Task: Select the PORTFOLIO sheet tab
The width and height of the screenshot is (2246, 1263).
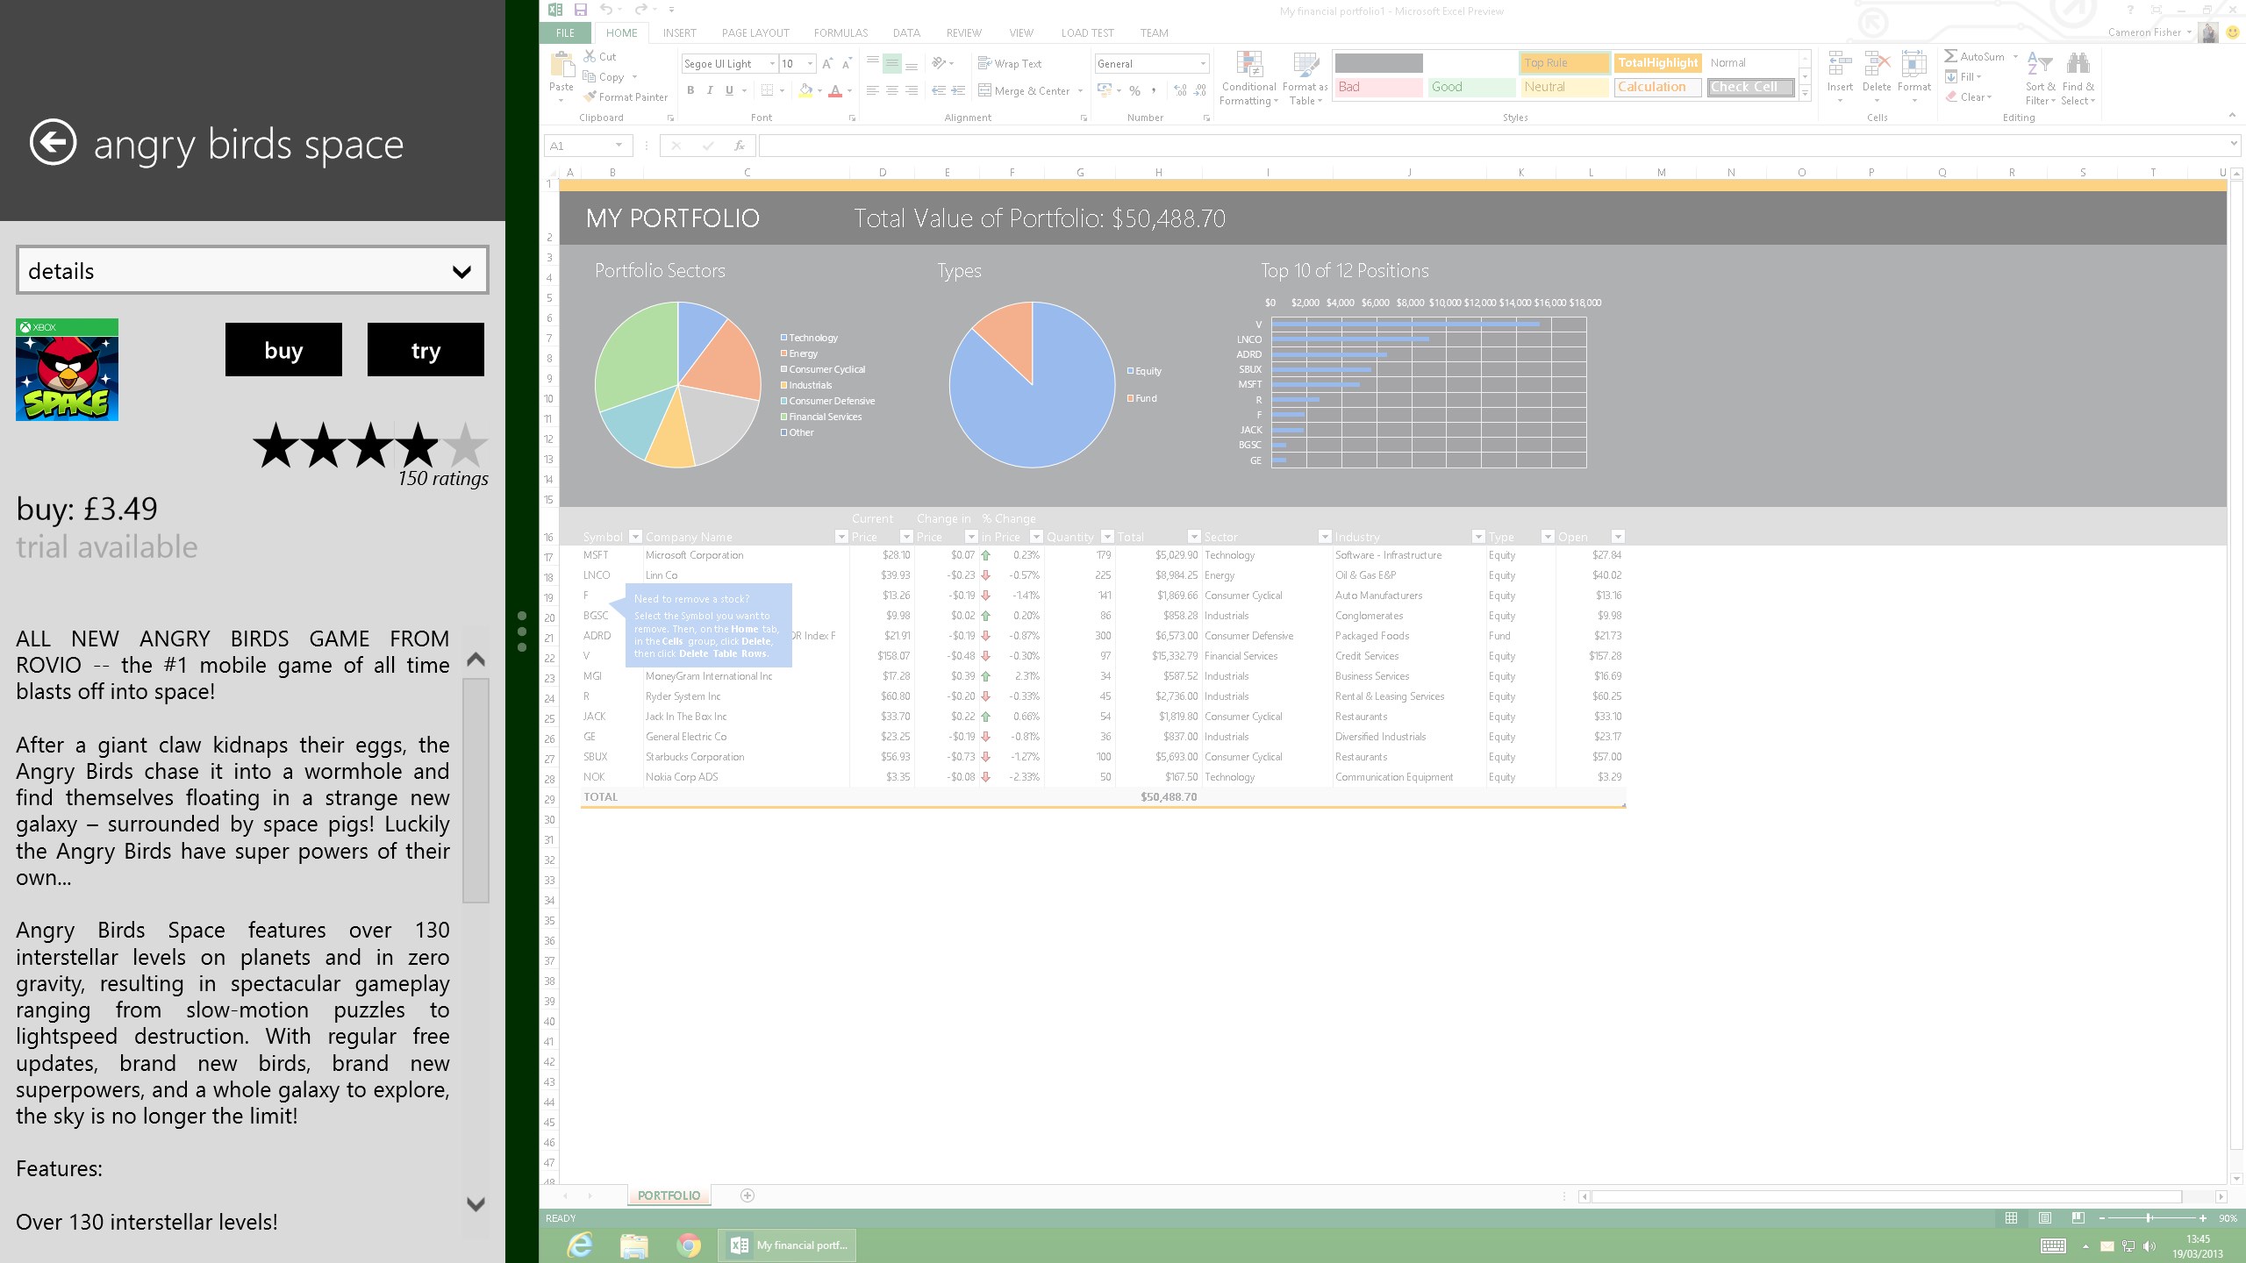Action: tap(669, 1195)
